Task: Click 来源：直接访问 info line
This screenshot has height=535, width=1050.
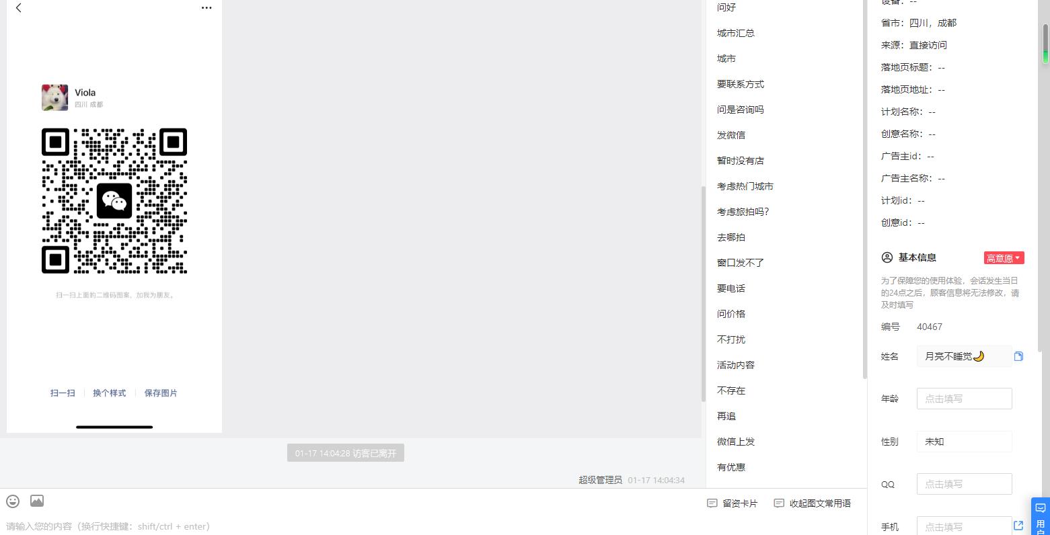Action: [x=914, y=45]
